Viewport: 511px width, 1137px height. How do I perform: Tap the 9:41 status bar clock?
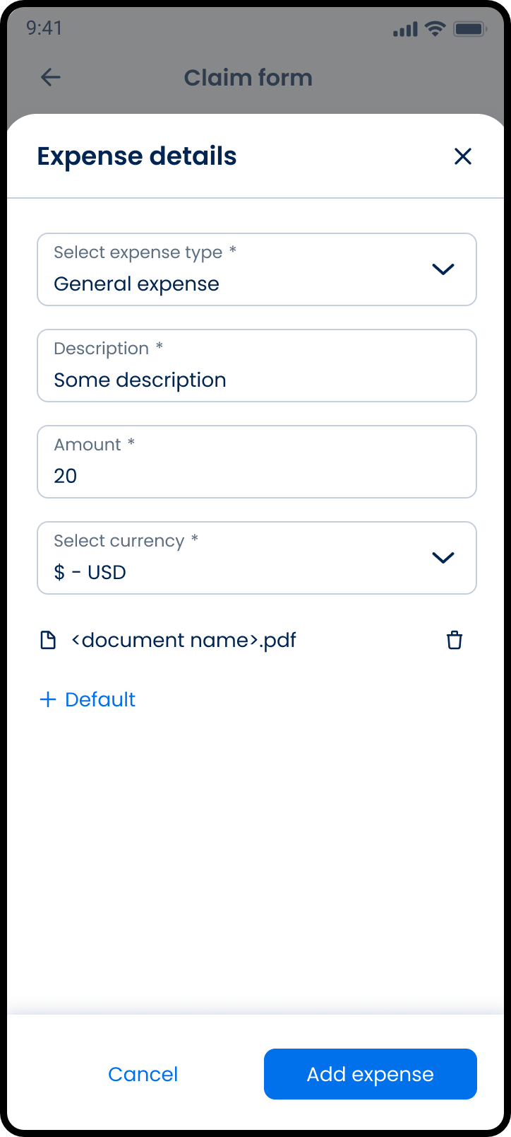point(44,28)
